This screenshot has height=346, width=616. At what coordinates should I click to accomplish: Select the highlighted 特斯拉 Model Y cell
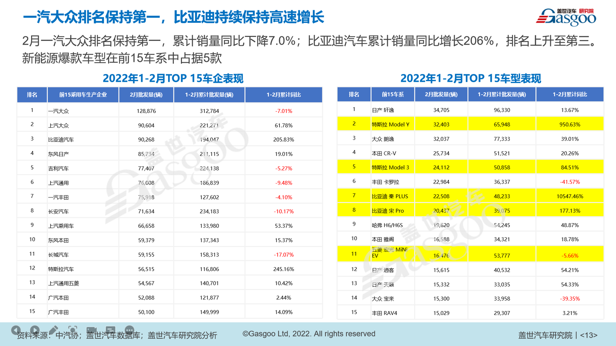pyautogui.click(x=393, y=124)
